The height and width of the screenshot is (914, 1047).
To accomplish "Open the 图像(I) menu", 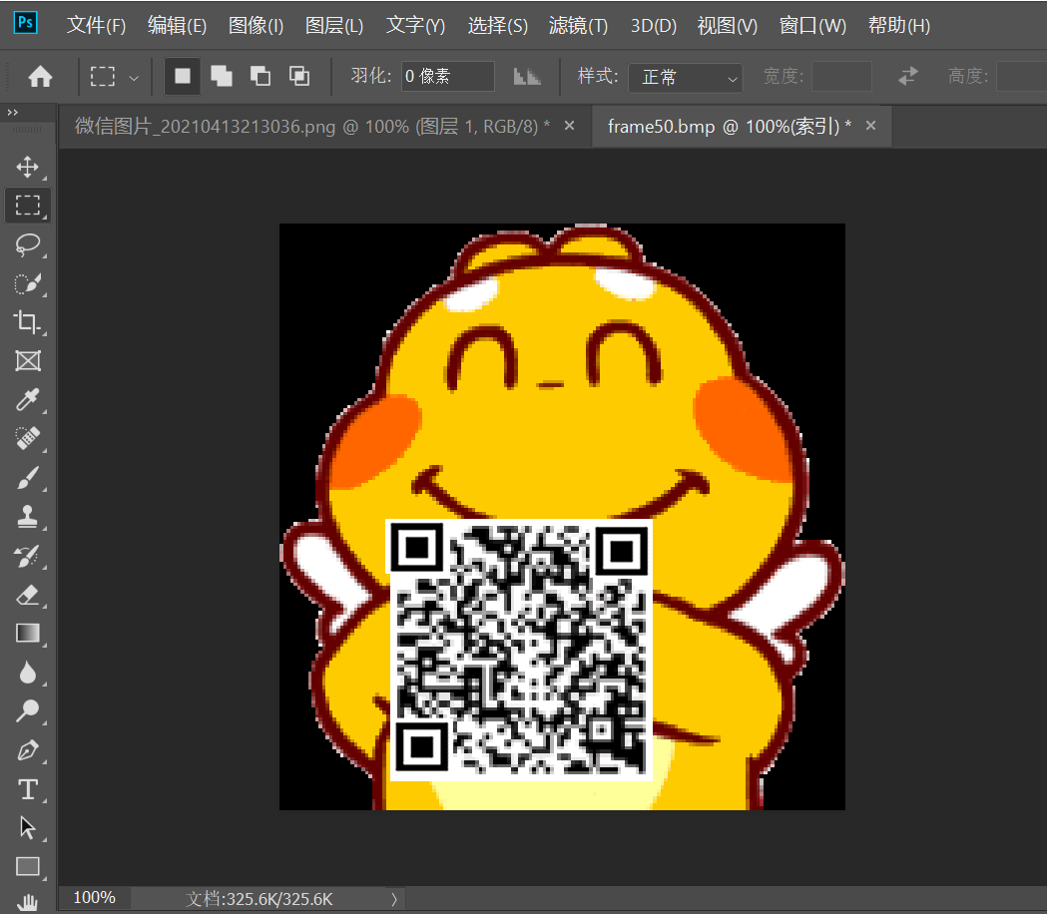I will point(256,25).
